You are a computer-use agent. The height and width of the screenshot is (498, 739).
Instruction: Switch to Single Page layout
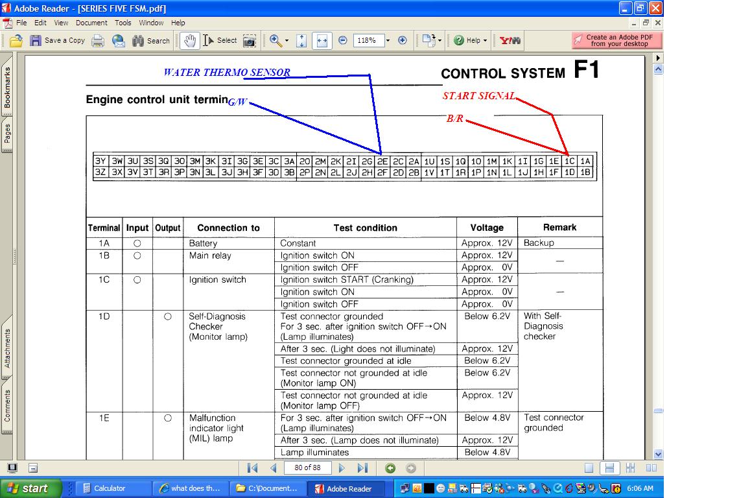(x=589, y=468)
